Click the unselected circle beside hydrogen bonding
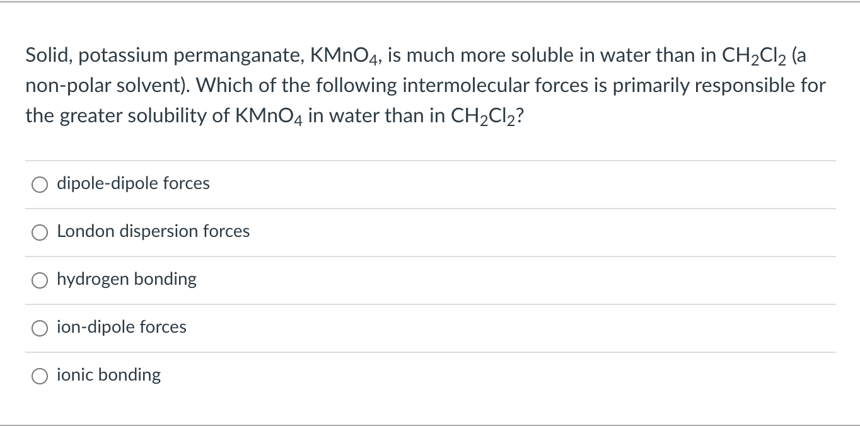This screenshot has width=860, height=426. tap(40, 280)
